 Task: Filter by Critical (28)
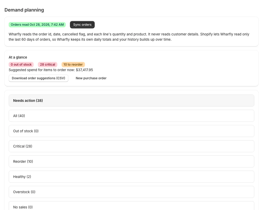[131, 146]
